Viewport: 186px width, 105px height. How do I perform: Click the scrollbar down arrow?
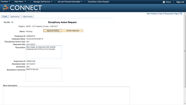pos(185,104)
